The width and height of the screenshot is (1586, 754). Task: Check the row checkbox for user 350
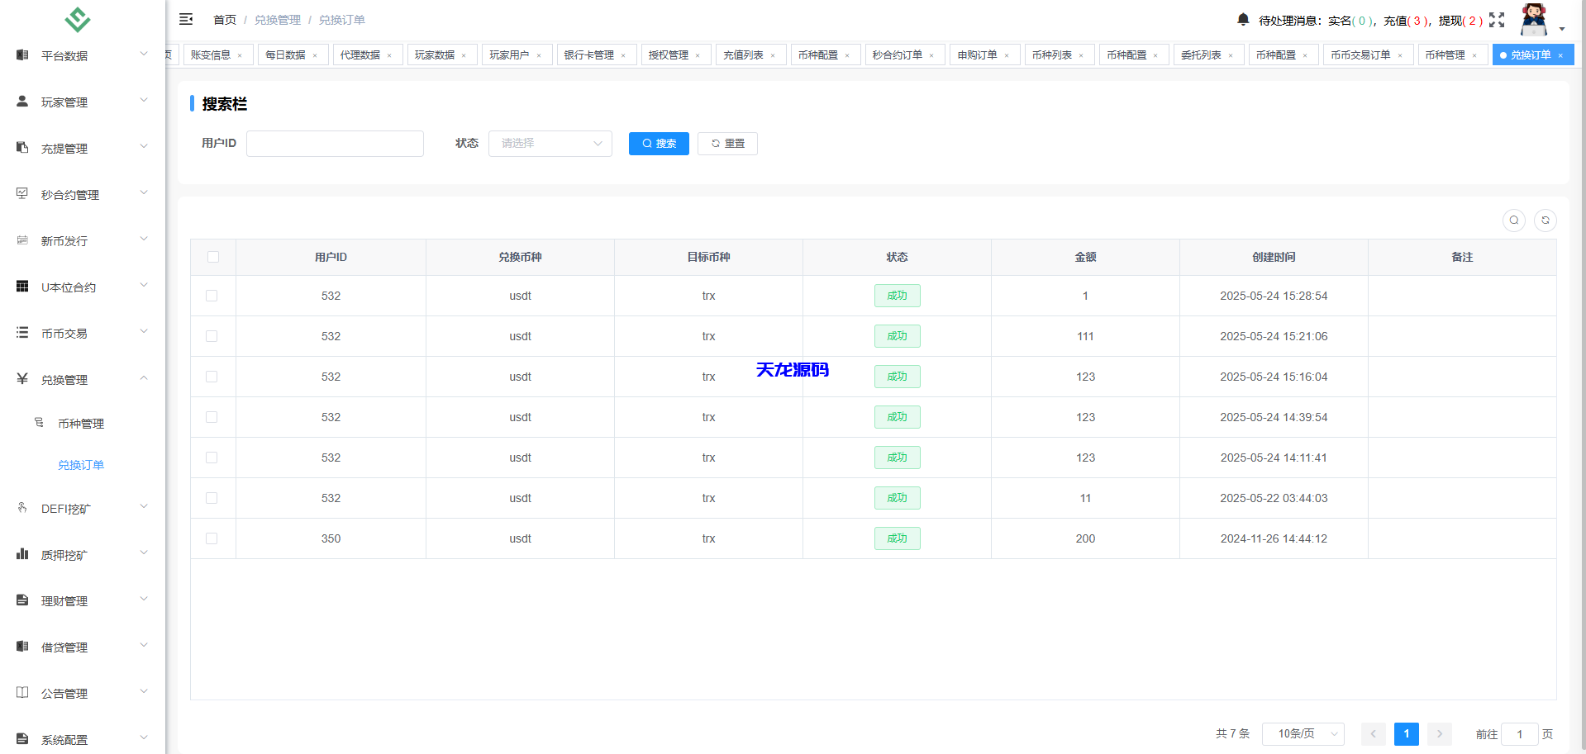point(212,538)
